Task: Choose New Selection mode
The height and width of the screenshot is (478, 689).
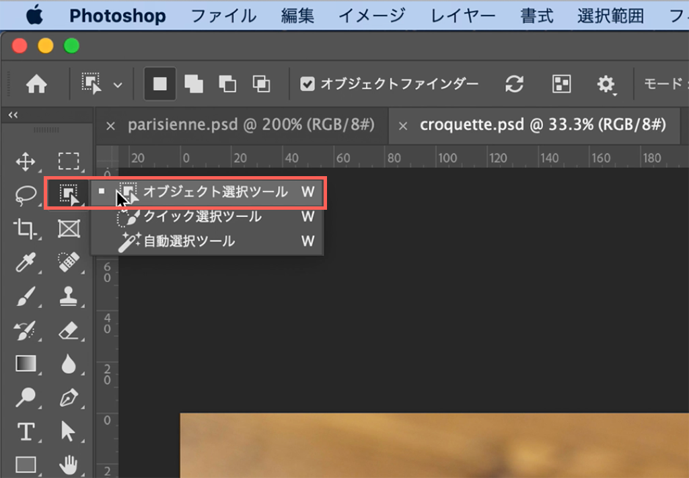Action: [160, 83]
